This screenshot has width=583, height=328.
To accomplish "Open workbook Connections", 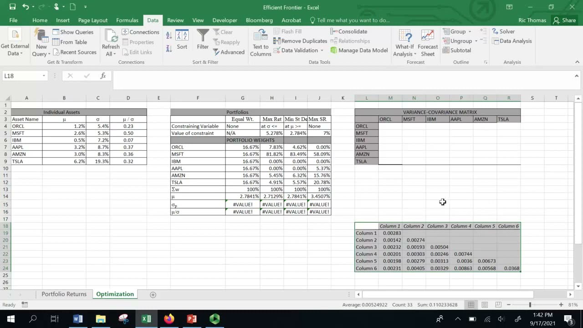I will pos(140,32).
